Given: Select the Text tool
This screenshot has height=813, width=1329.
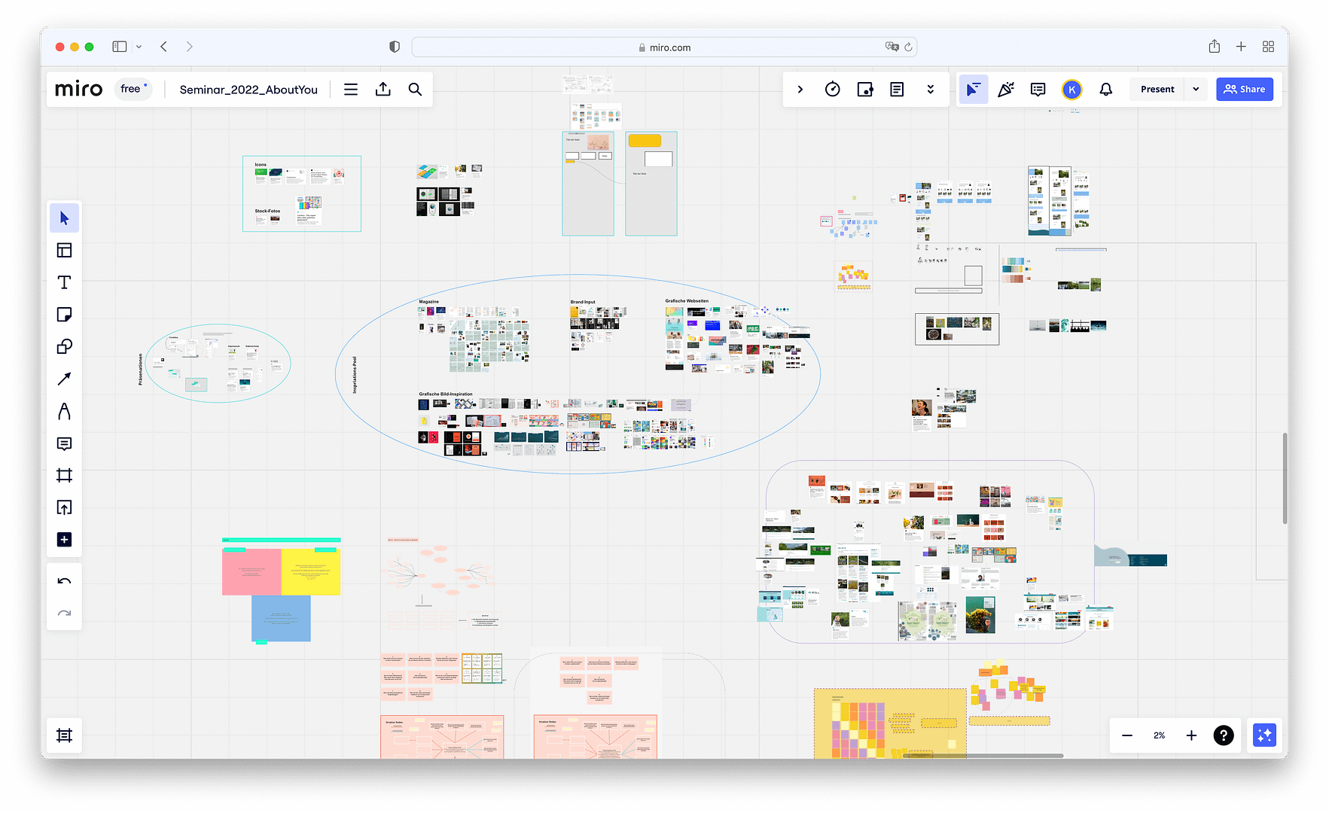Looking at the screenshot, I should 64,282.
